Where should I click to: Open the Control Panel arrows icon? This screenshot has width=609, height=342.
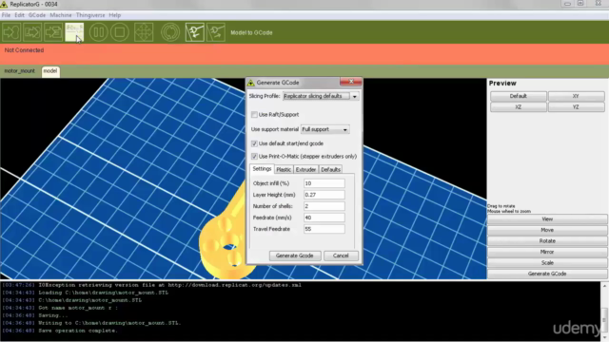144,32
